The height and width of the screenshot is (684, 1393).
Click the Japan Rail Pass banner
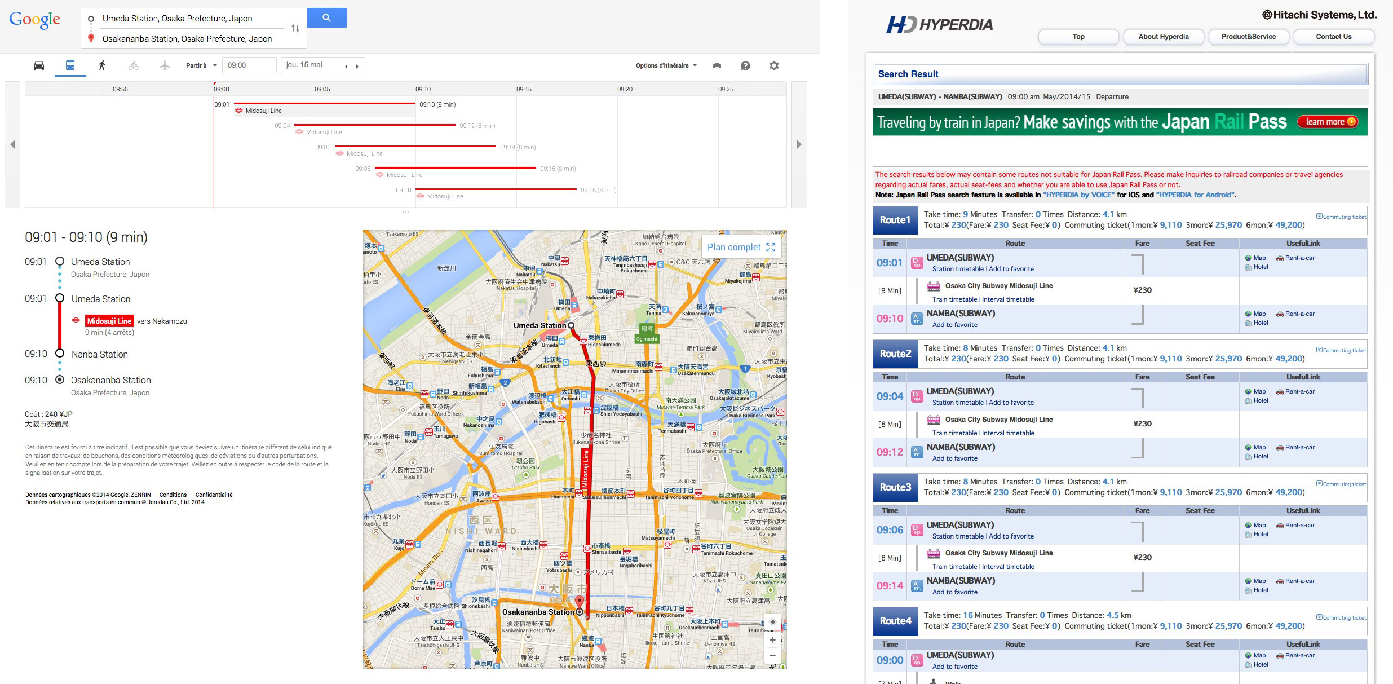coord(1120,122)
